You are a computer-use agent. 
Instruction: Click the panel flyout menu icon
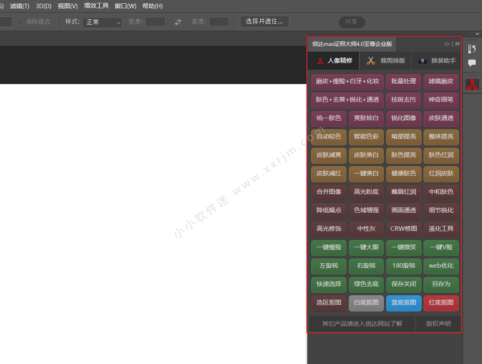pyautogui.click(x=457, y=44)
